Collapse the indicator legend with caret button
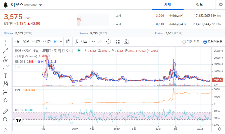 [x=19, y=67]
